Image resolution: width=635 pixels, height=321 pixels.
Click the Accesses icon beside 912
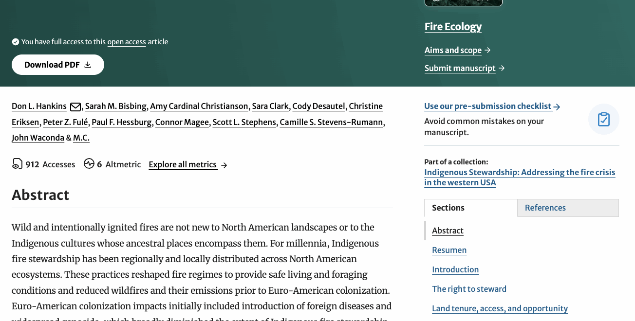coord(17,164)
